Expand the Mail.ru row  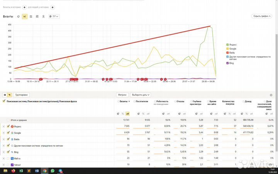pos(3,159)
